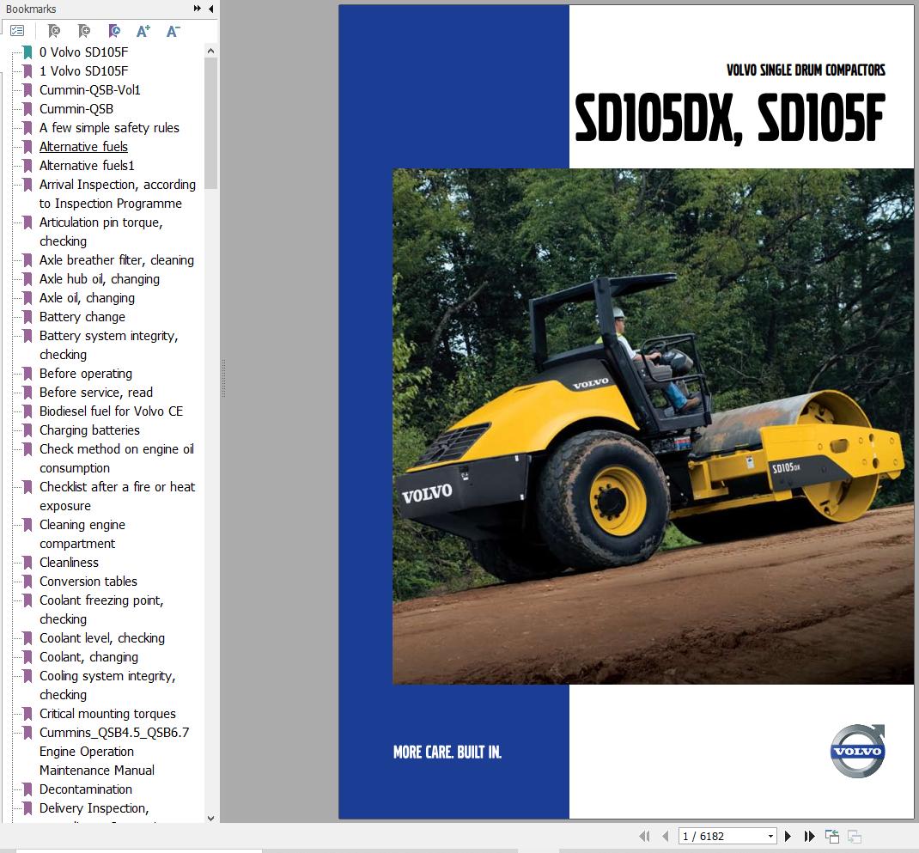Click the bookmark flag icon beside 'Cleanliness'

pyautogui.click(x=27, y=563)
